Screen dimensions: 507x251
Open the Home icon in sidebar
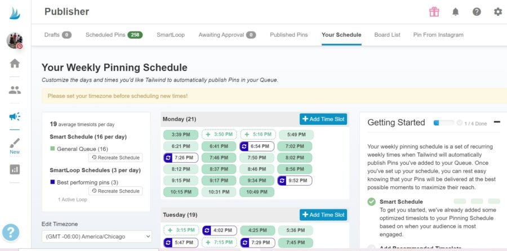pos(15,63)
